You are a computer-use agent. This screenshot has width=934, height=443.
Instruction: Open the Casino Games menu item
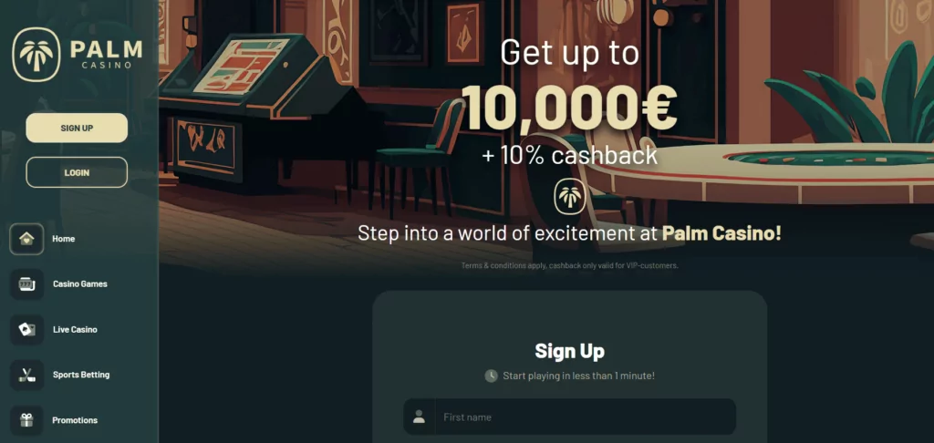80,284
